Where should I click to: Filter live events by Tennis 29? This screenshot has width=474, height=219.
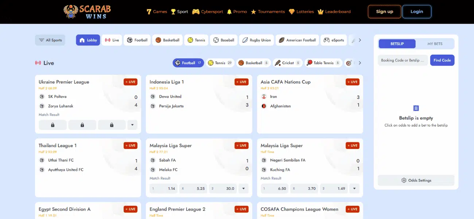(220, 63)
